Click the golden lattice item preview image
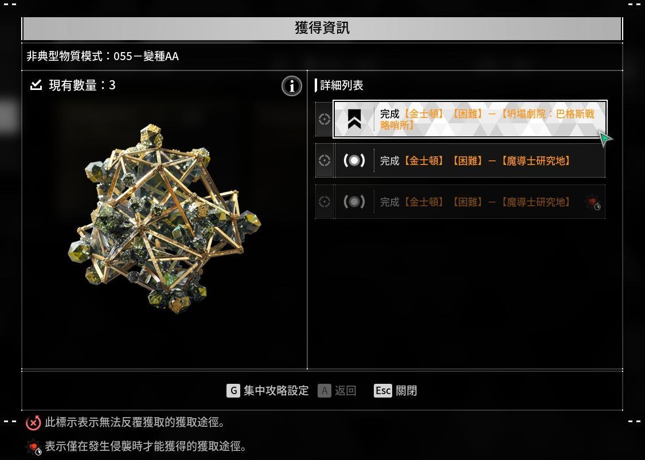This screenshot has width=645, height=460. pos(164,219)
